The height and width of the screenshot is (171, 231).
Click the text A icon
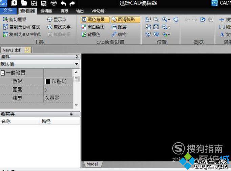pyautogui.click(x=222, y=34)
